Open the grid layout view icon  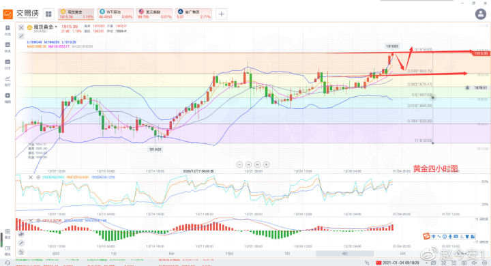point(48,14)
